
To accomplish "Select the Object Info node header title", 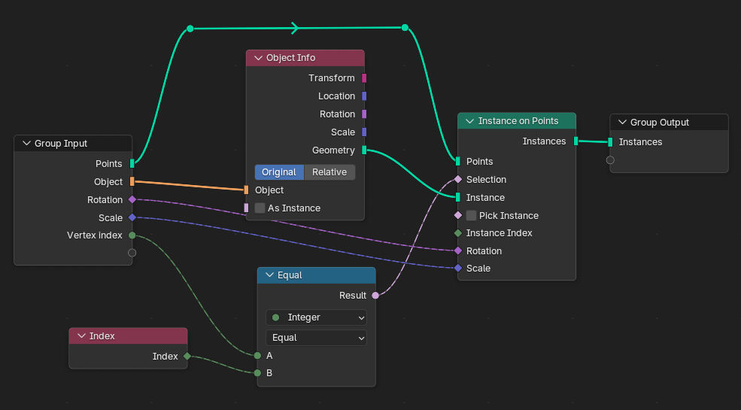I will point(290,58).
